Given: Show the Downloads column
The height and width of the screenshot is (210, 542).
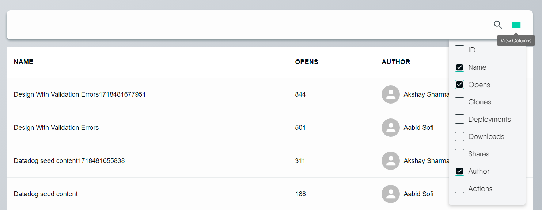Looking at the screenshot, I should [459, 136].
